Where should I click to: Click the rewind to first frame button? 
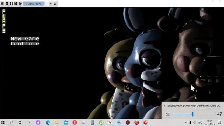pos(2,3)
